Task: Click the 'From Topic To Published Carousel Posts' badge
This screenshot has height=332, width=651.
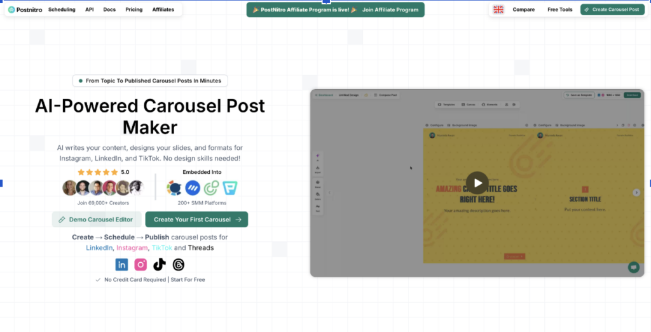Action: (150, 81)
